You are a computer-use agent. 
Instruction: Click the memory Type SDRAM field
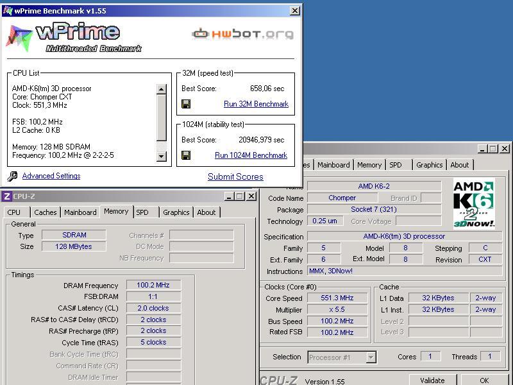[74, 235]
